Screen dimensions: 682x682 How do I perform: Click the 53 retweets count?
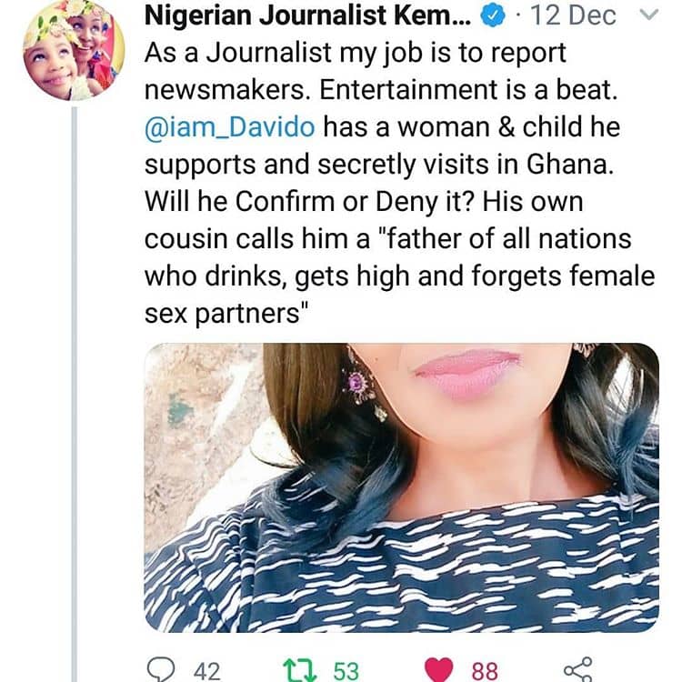346,671
